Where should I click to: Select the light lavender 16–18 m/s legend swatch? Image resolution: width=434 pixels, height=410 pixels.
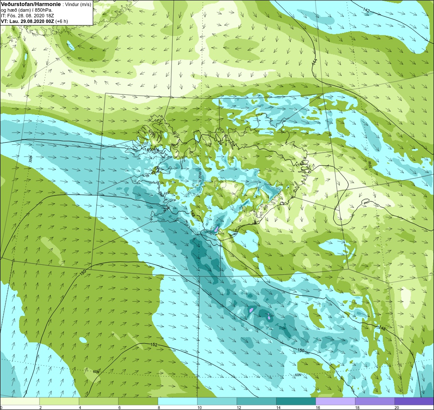point(335,401)
